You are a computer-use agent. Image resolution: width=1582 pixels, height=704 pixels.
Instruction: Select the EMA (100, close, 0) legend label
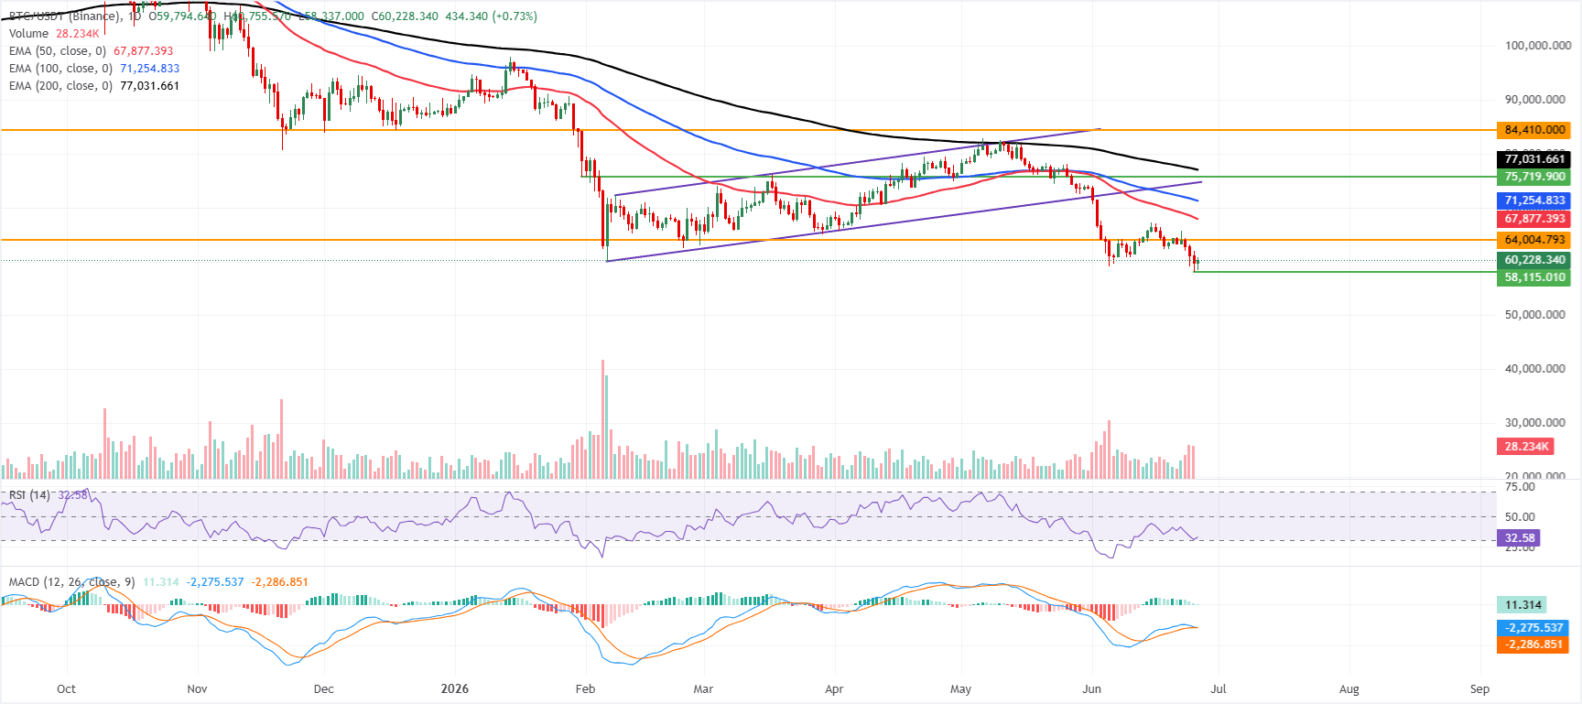tap(60, 69)
